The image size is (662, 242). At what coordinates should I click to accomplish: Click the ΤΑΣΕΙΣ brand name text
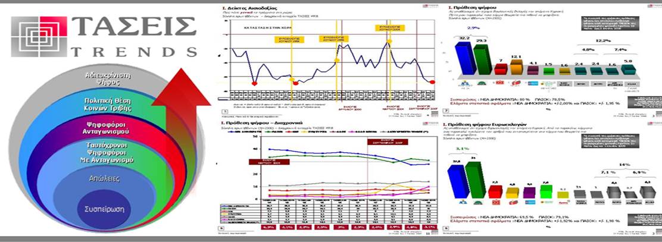(x=133, y=27)
